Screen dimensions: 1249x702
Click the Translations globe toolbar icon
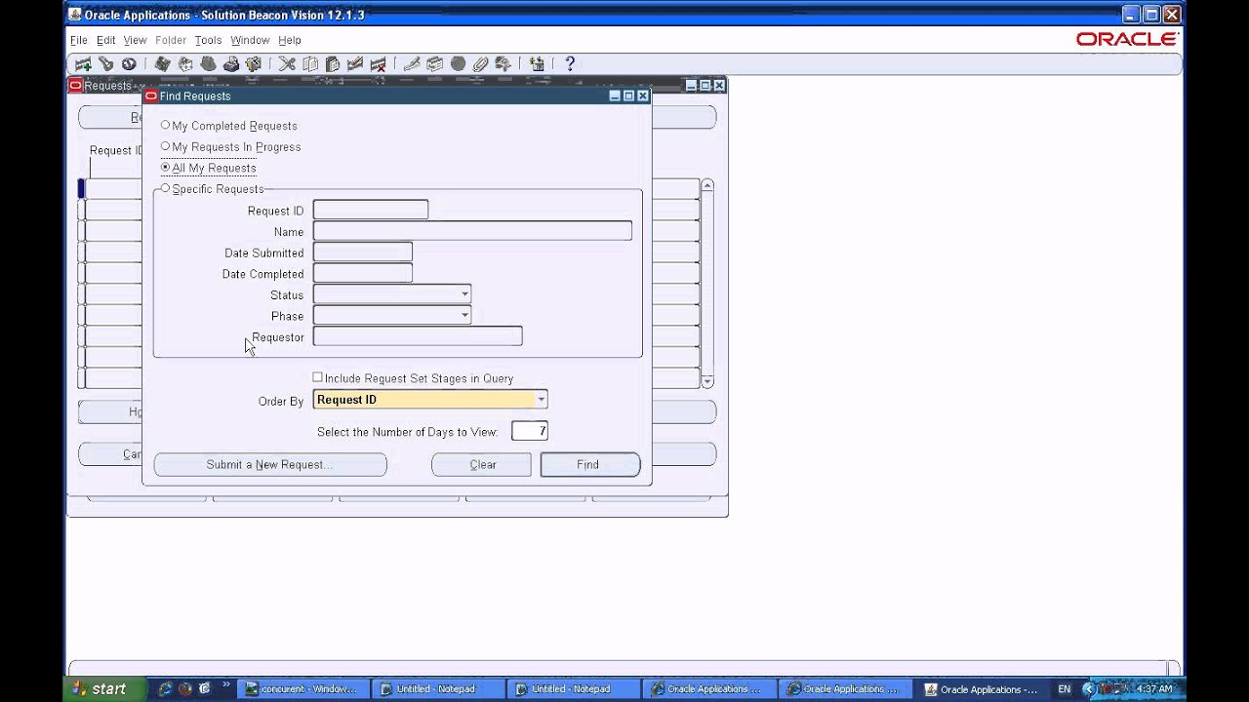458,64
